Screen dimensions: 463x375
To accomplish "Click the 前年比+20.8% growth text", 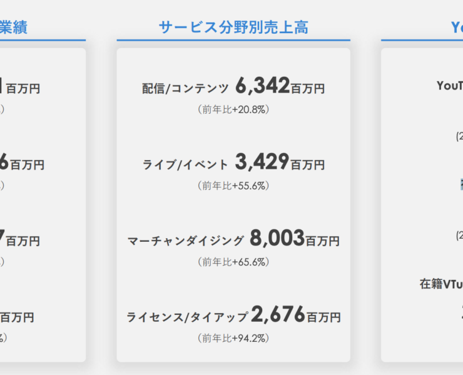I will click(x=233, y=109).
